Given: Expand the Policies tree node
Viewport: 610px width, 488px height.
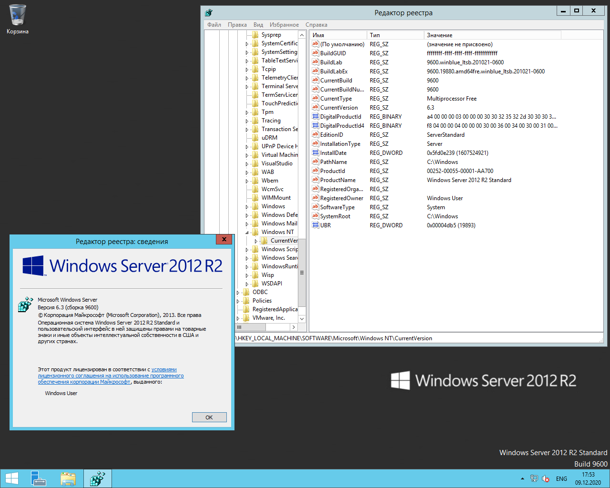Looking at the screenshot, I should coord(238,301).
